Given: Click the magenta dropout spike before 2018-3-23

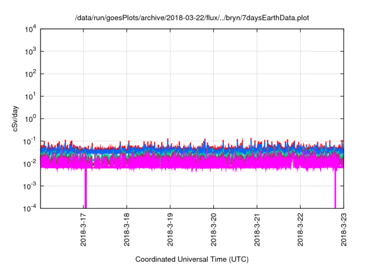Looking at the screenshot, I should tap(335, 189).
